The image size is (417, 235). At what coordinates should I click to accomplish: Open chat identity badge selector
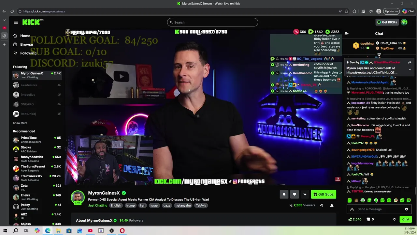(x=352, y=209)
